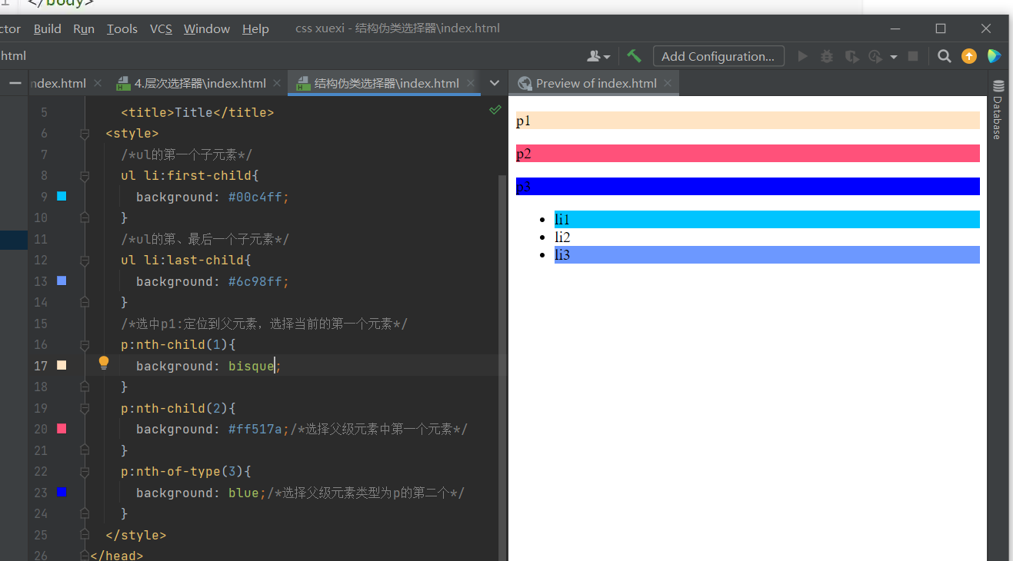Expand the hidden editor tabs chevron
1013x561 pixels.
[x=495, y=83]
